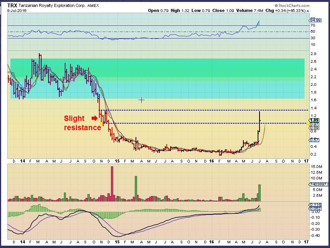This screenshot has height=248, width=330.
Task: Click the 0.052 MACD signal tag
Action: 315,208
